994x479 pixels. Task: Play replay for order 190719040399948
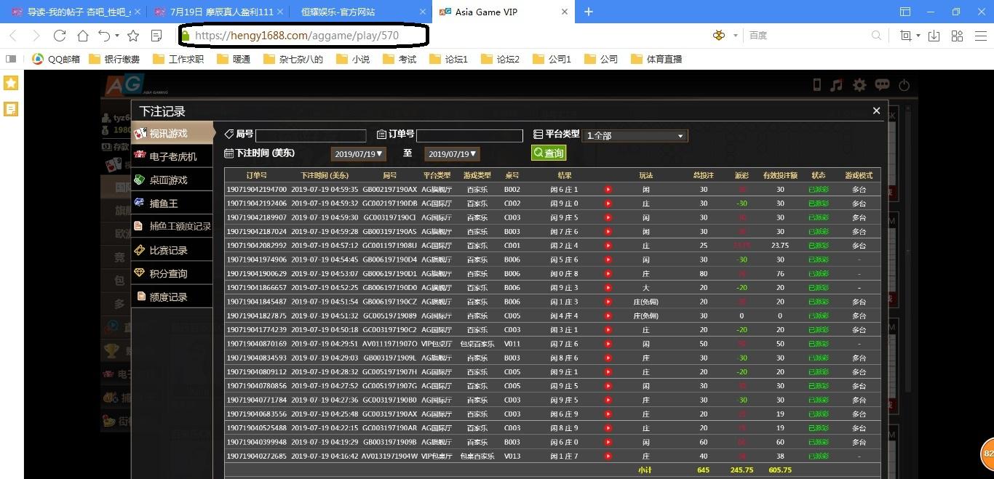click(x=608, y=442)
